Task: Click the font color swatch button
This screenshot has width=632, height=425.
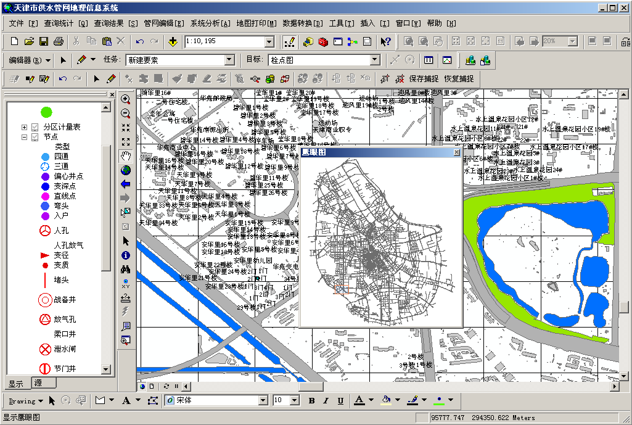Action: pyautogui.click(x=359, y=400)
